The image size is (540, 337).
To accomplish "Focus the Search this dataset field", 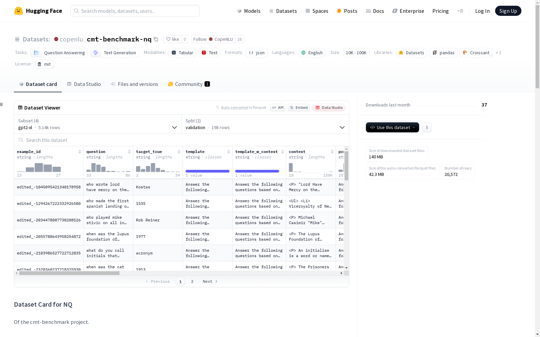I will pyautogui.click(x=182, y=140).
